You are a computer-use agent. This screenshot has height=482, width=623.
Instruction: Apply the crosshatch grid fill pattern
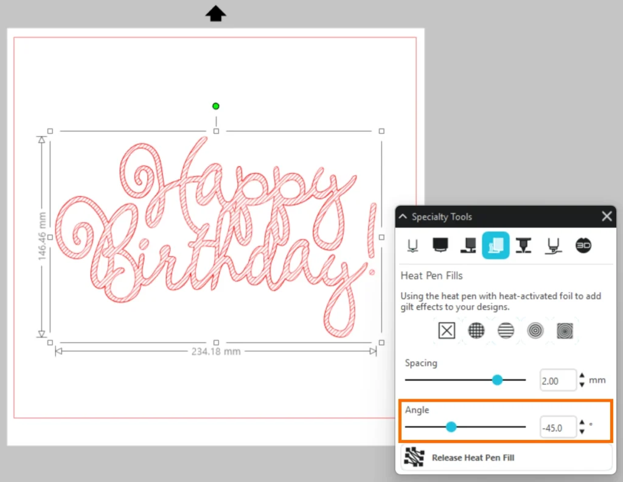pyautogui.click(x=476, y=330)
